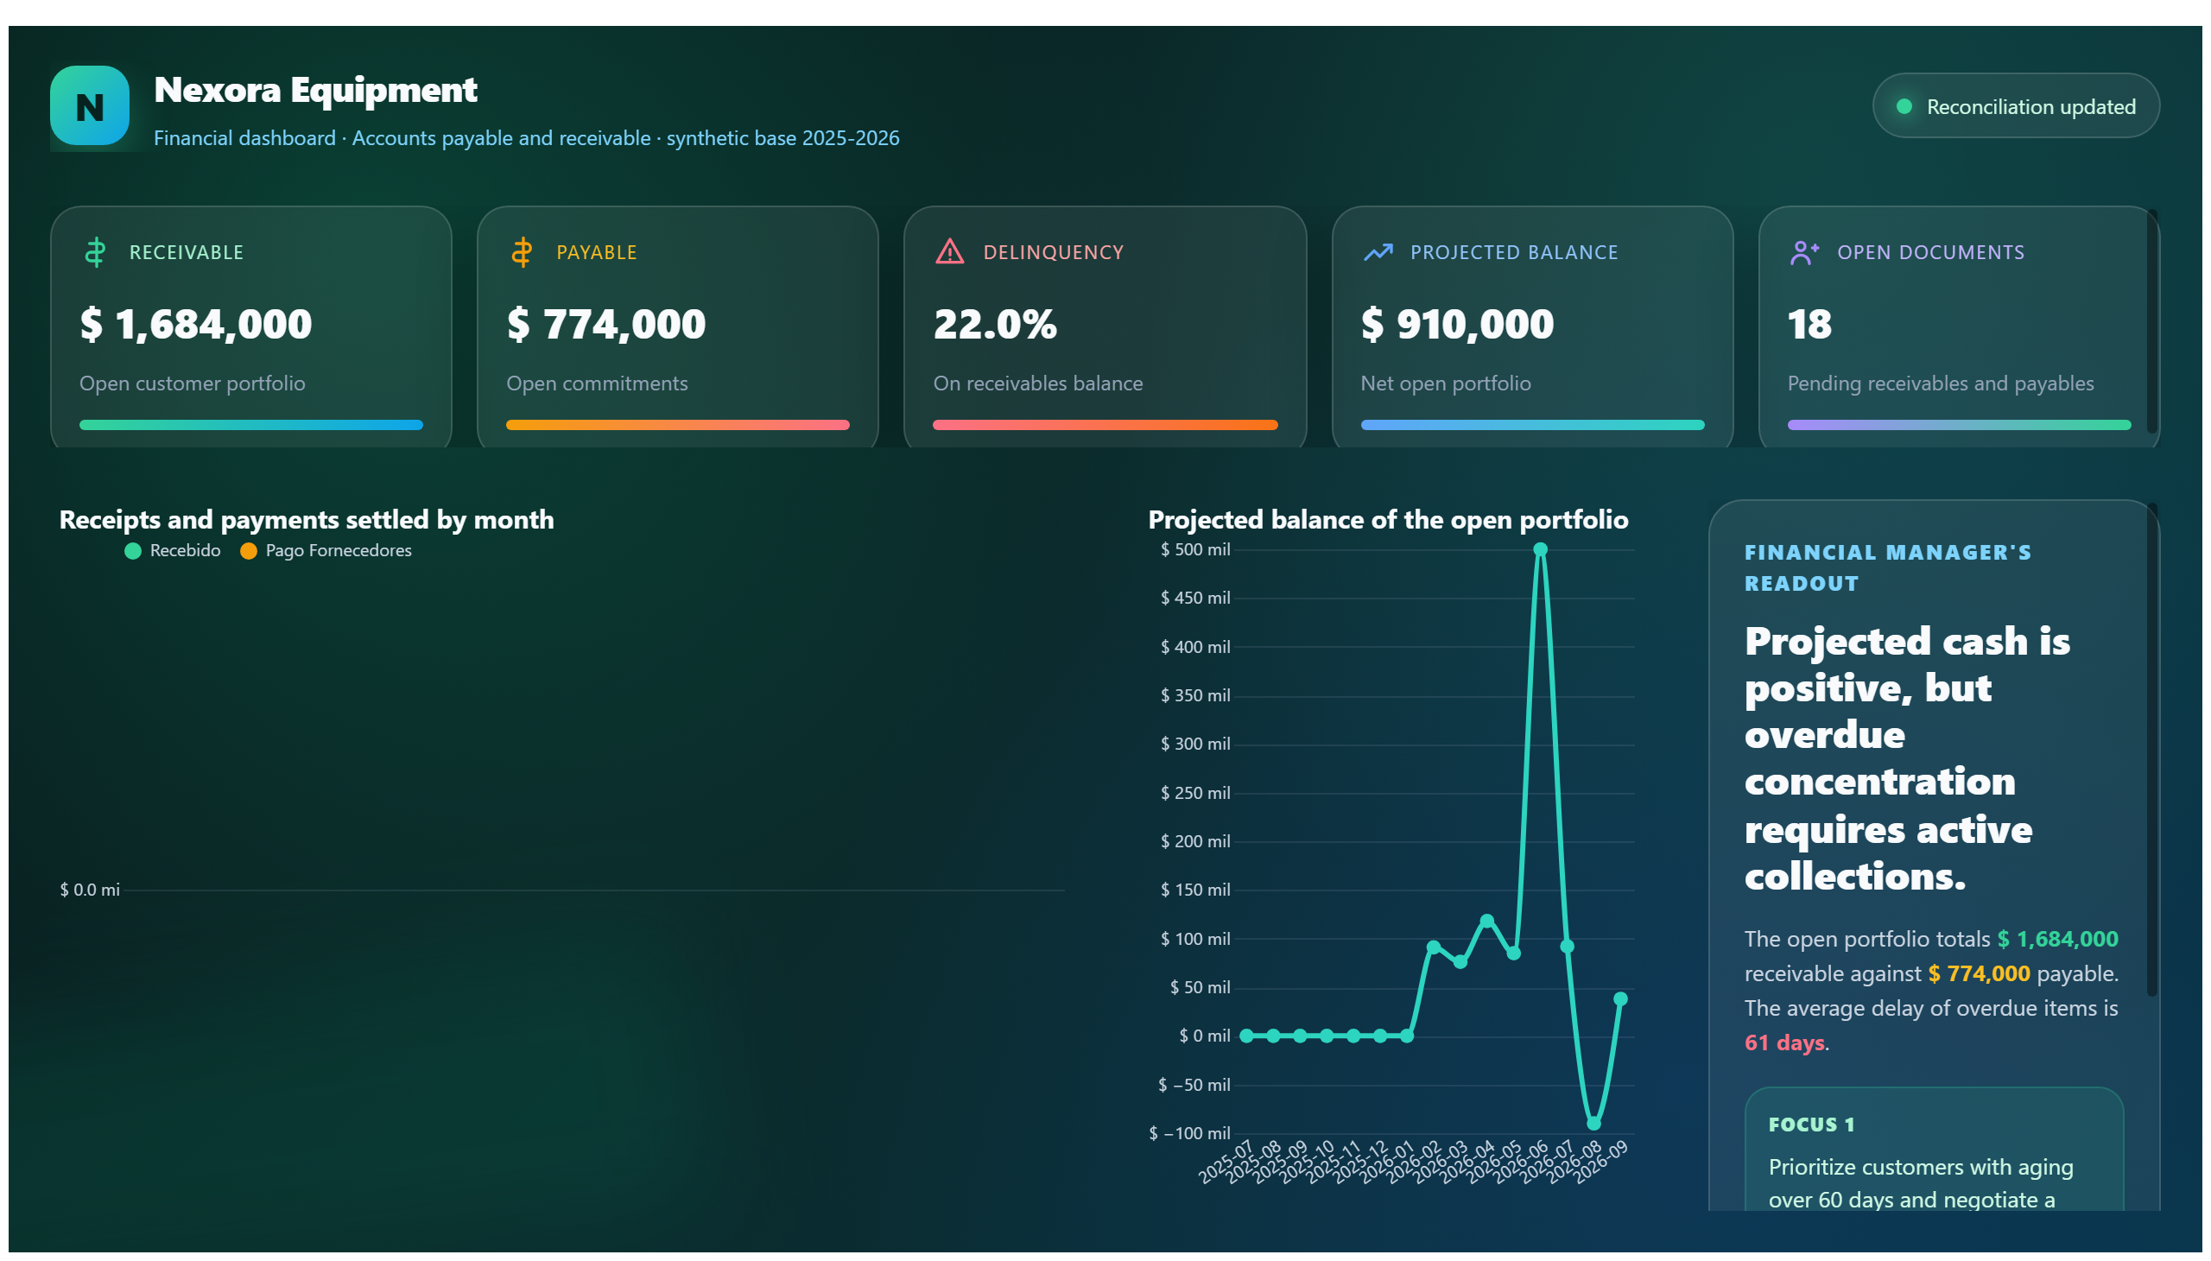This screenshot has height=1261, width=2211.
Task: Select the Delinquency 22.0% card
Action: coord(1105,326)
